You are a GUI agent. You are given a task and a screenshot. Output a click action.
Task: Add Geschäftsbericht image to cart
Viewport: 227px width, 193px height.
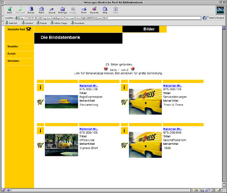124,145
